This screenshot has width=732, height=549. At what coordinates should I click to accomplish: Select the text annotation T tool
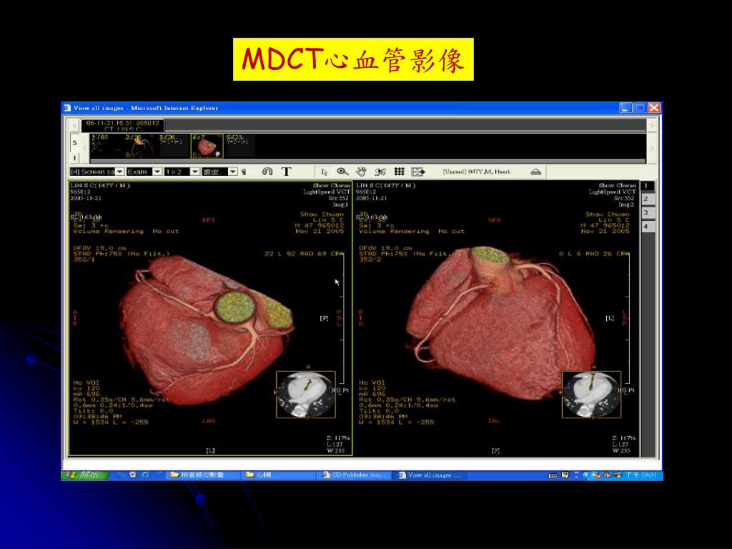click(286, 172)
